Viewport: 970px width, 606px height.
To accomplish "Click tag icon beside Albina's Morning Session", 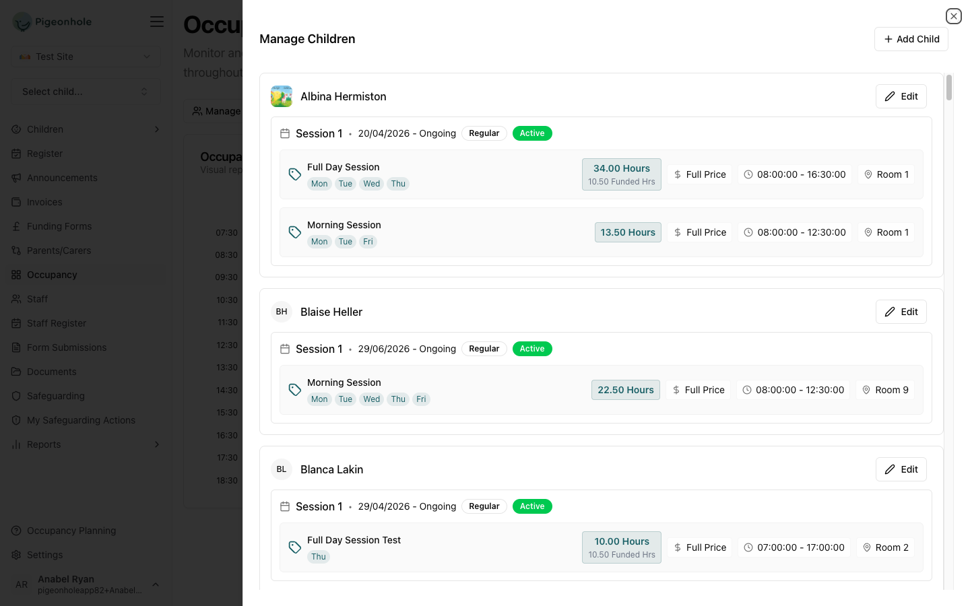I will point(295,232).
